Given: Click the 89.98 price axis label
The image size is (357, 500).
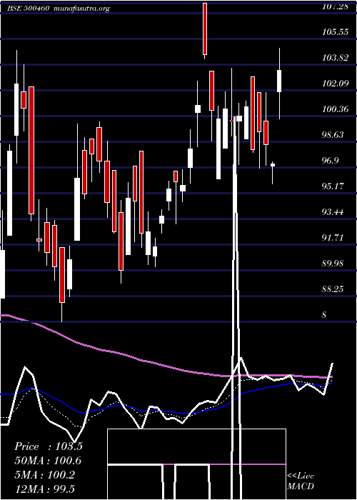Looking at the screenshot, I should [333, 264].
